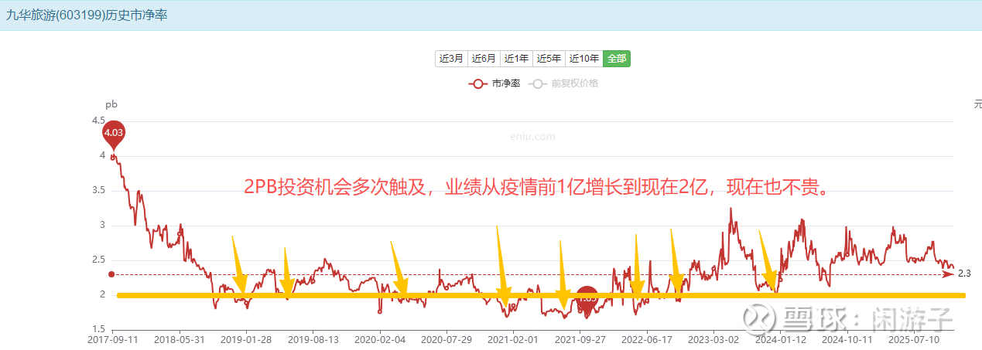This screenshot has width=982, height=350.
Task: Select the 近6月 time range button
Action: 484,59
